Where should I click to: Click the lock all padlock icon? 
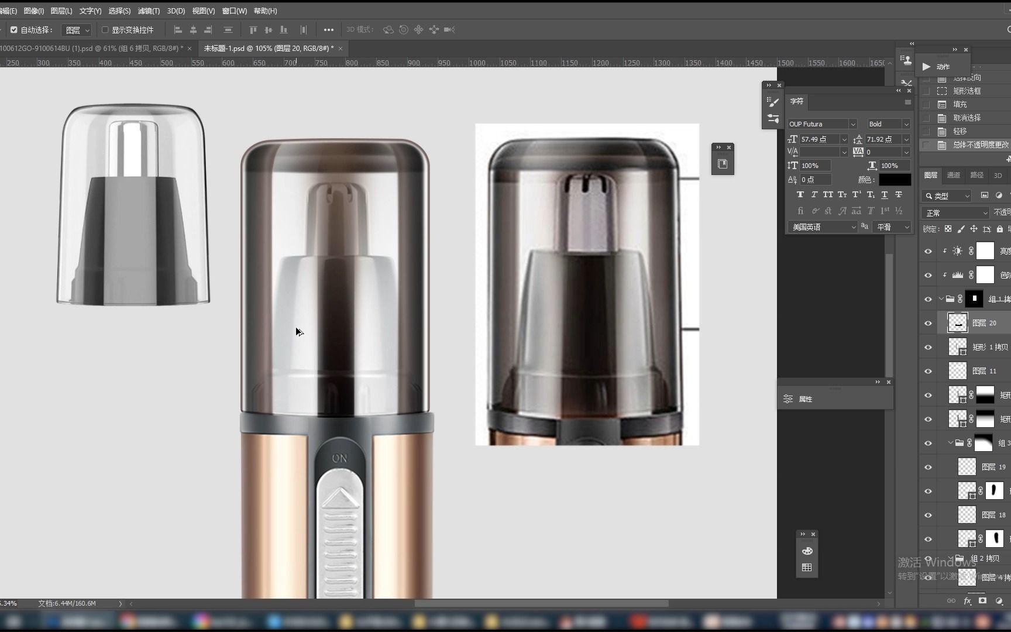[x=1000, y=229]
